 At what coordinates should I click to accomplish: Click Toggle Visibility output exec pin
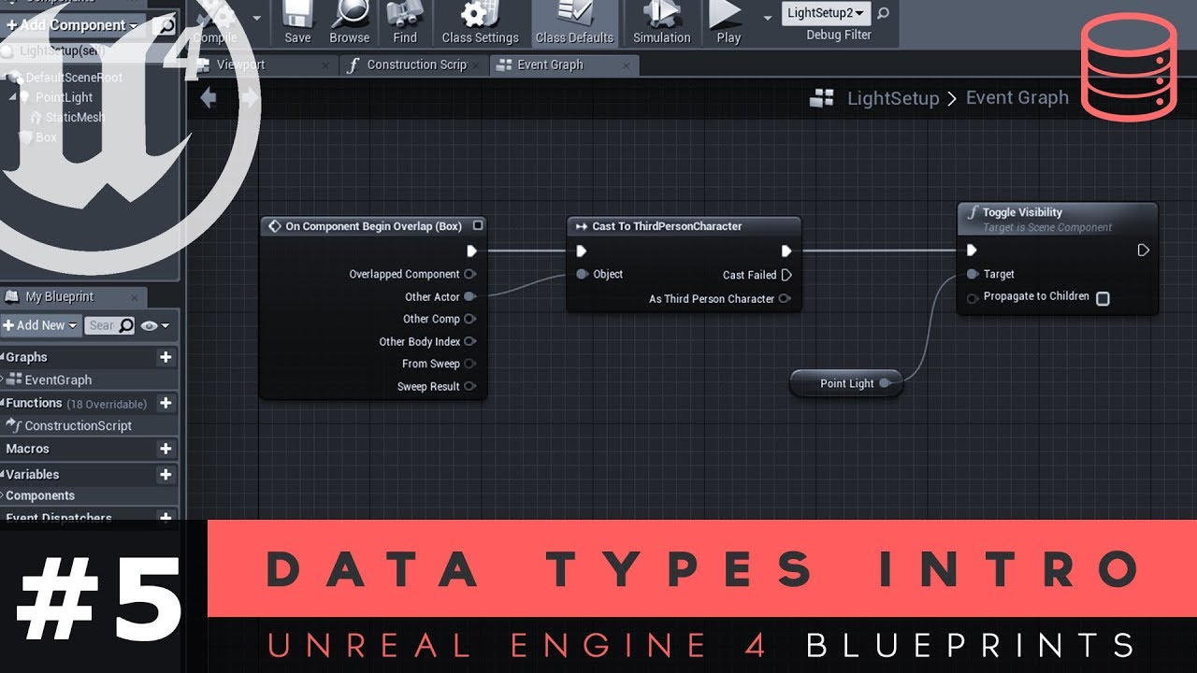pyautogui.click(x=1143, y=251)
